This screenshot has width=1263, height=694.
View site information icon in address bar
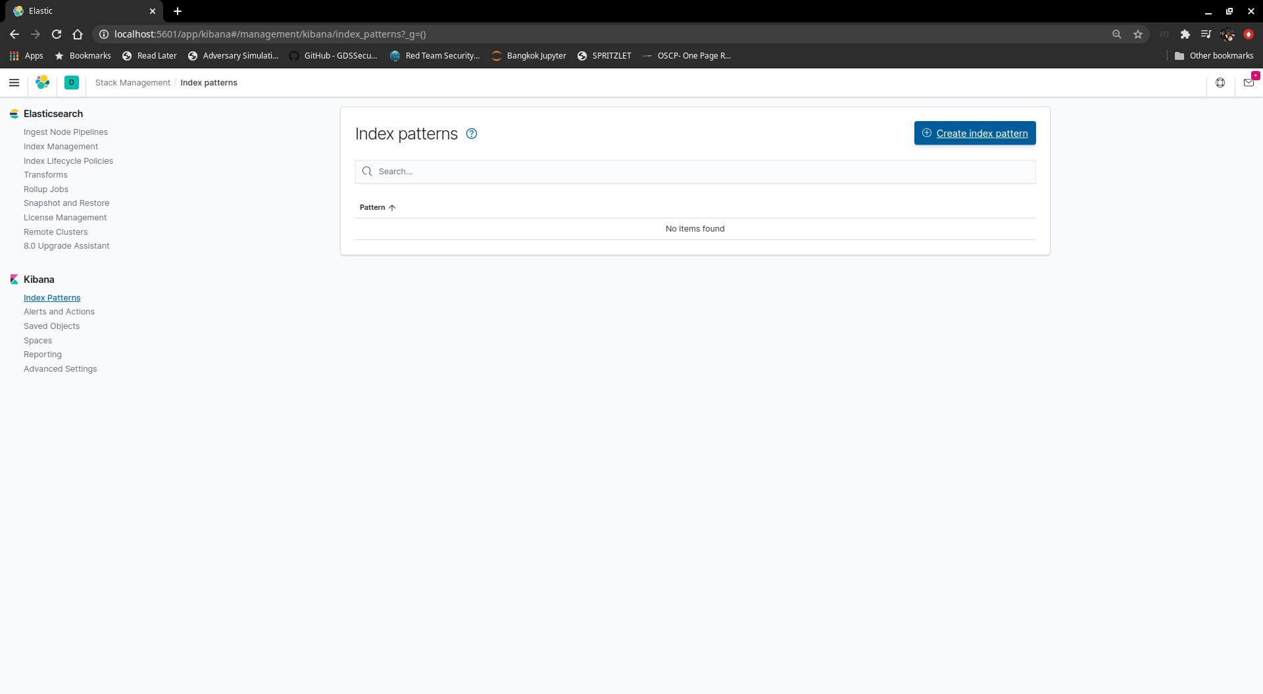pyautogui.click(x=104, y=34)
